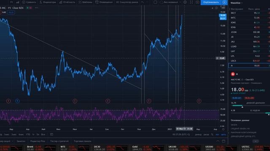Viewport: 270px width, 151px height.
Task: Select LRCX row in watchlist
Action: click(x=249, y=61)
